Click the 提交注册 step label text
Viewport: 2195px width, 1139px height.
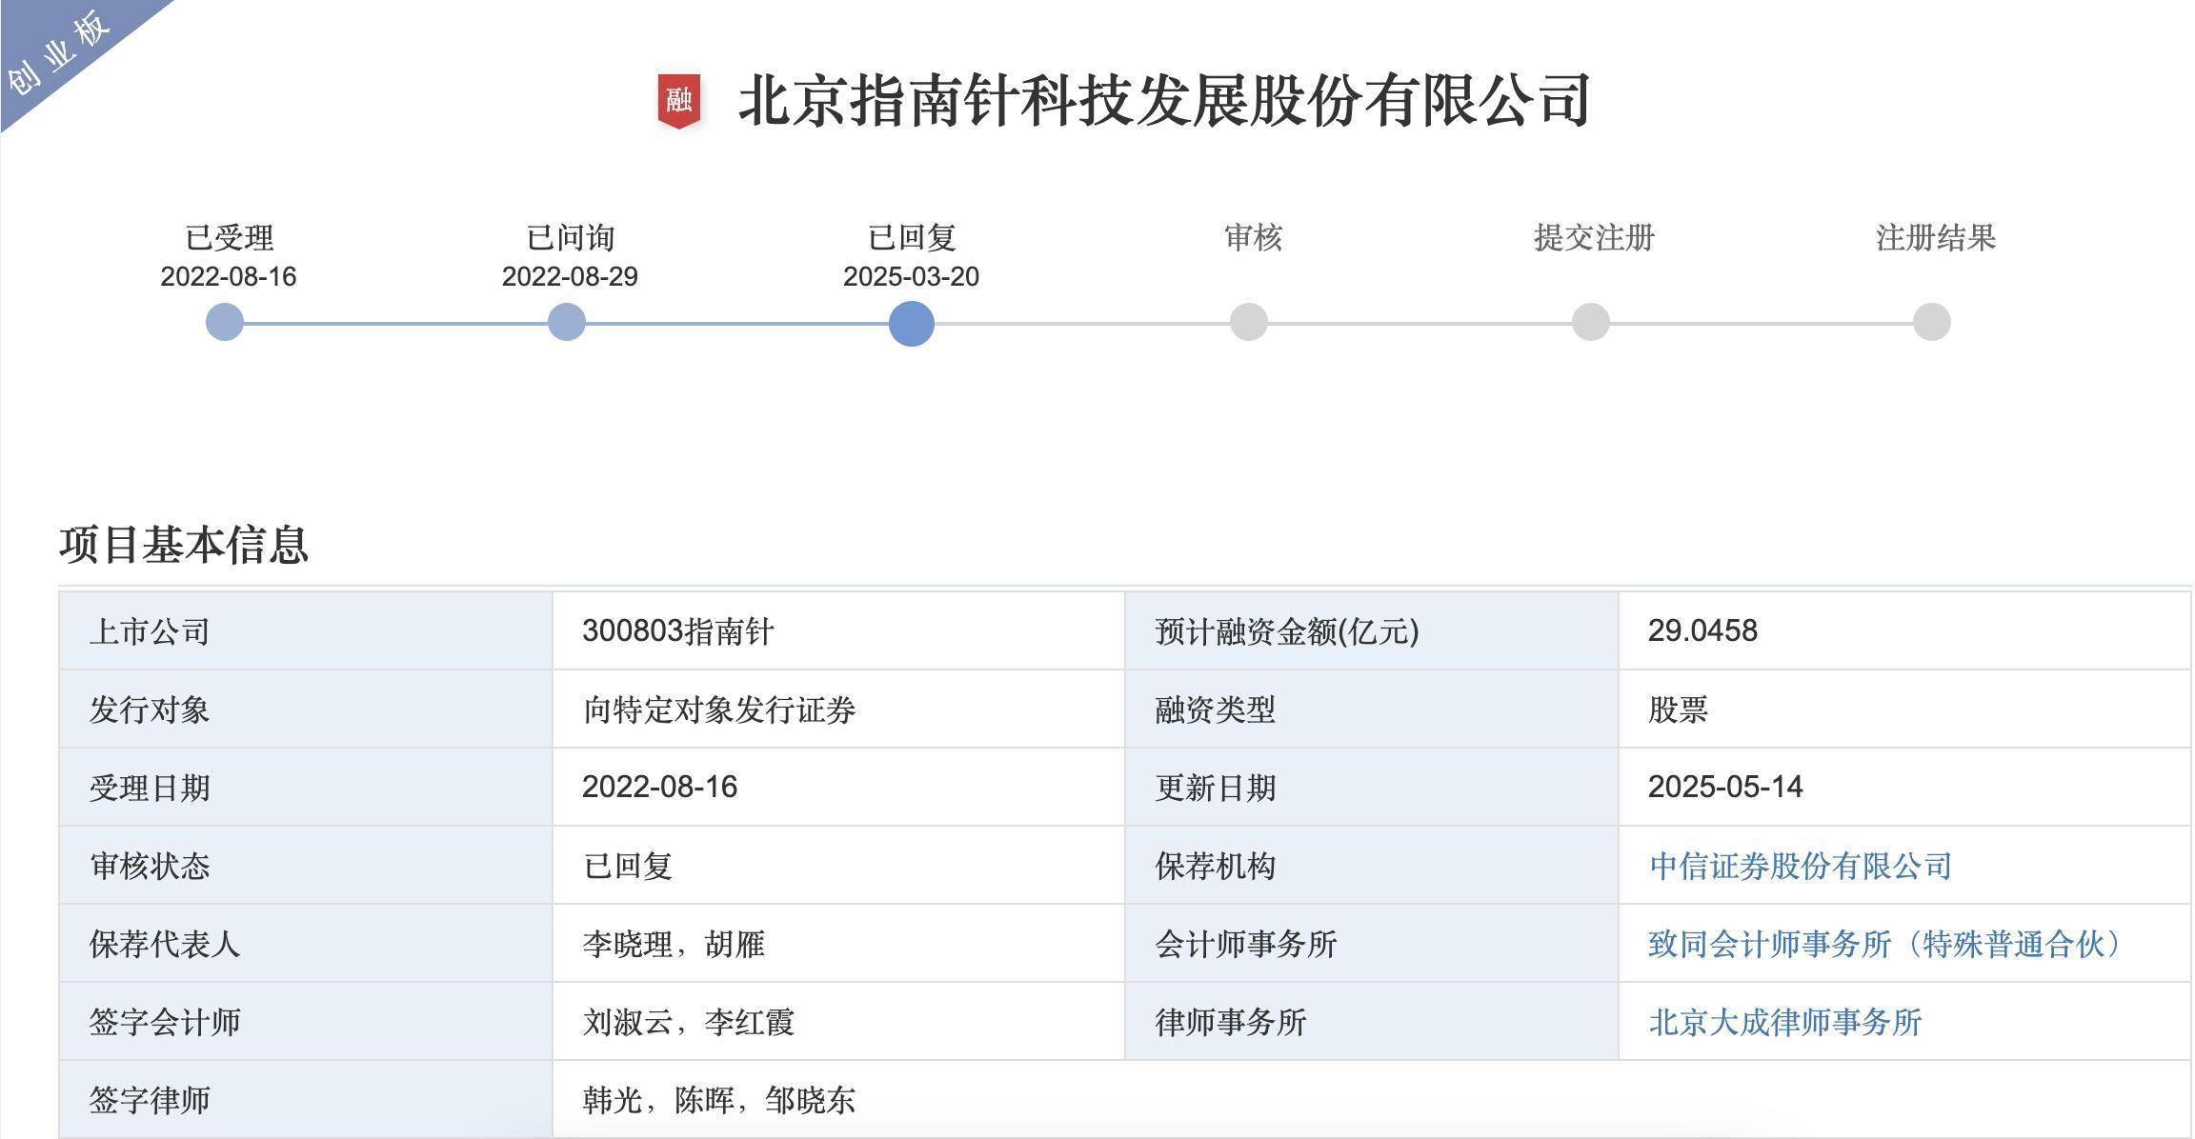[1594, 237]
